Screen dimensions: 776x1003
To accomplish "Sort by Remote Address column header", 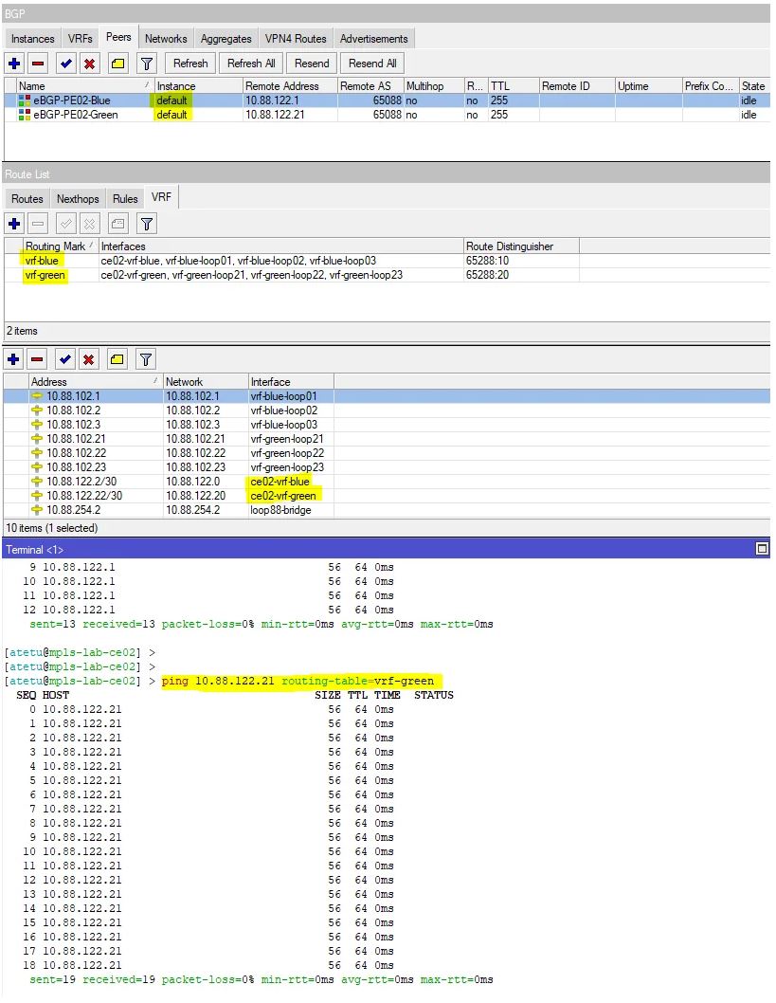I will [290, 85].
